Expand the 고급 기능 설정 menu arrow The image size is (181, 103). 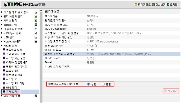point(2,96)
